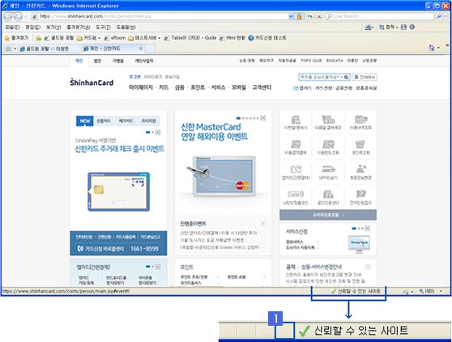Image resolution: width=452 pixels, height=342 pixels.
Task: Open the status bar zoom 100% dropdown
Action: click(x=441, y=291)
